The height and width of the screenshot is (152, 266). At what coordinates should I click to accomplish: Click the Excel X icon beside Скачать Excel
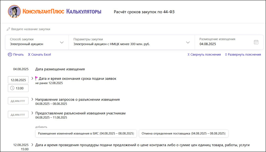[29, 54]
